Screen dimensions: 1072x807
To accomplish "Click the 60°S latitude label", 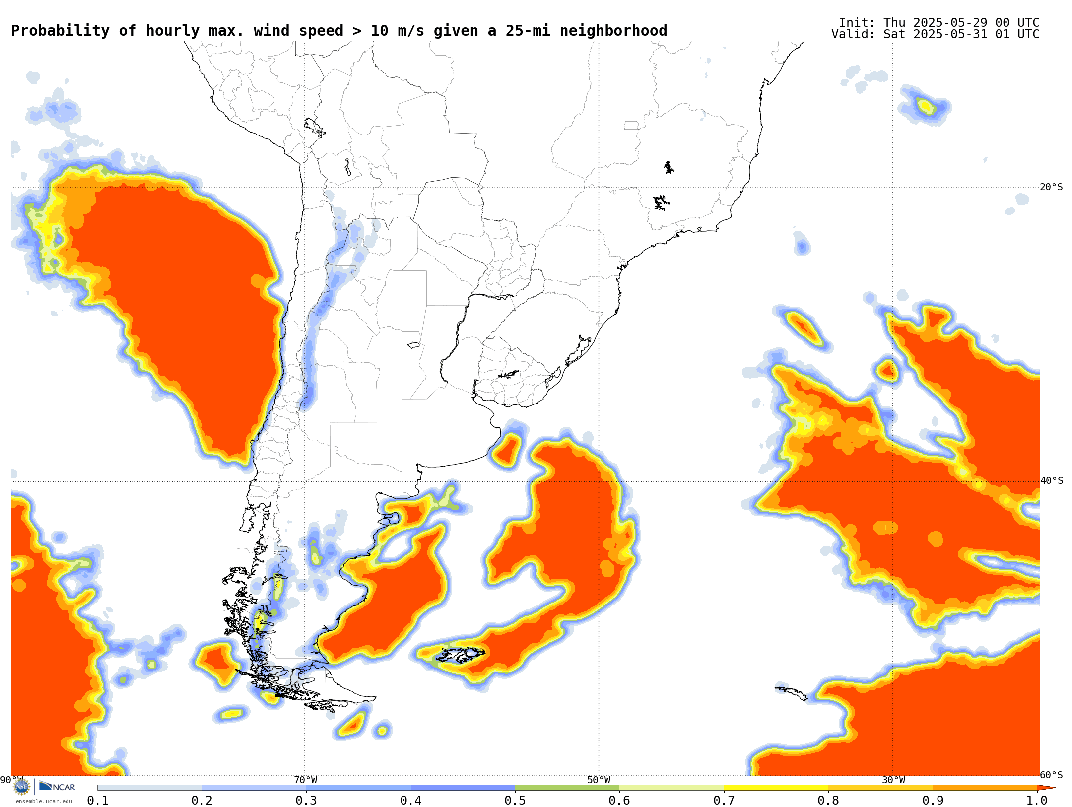I will pyautogui.click(x=1052, y=775).
